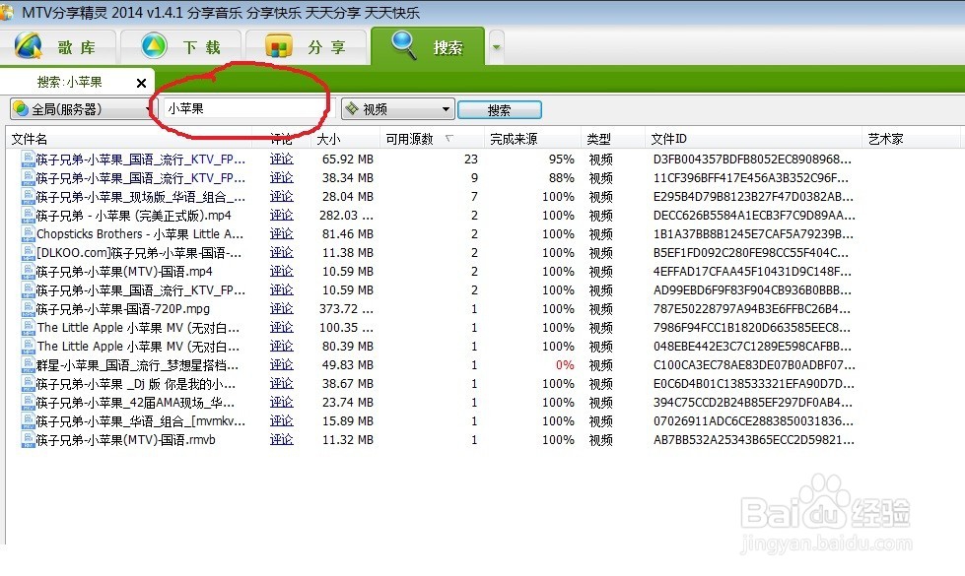Open the 分享 share tab
This screenshot has width=965, height=576.
[306, 46]
